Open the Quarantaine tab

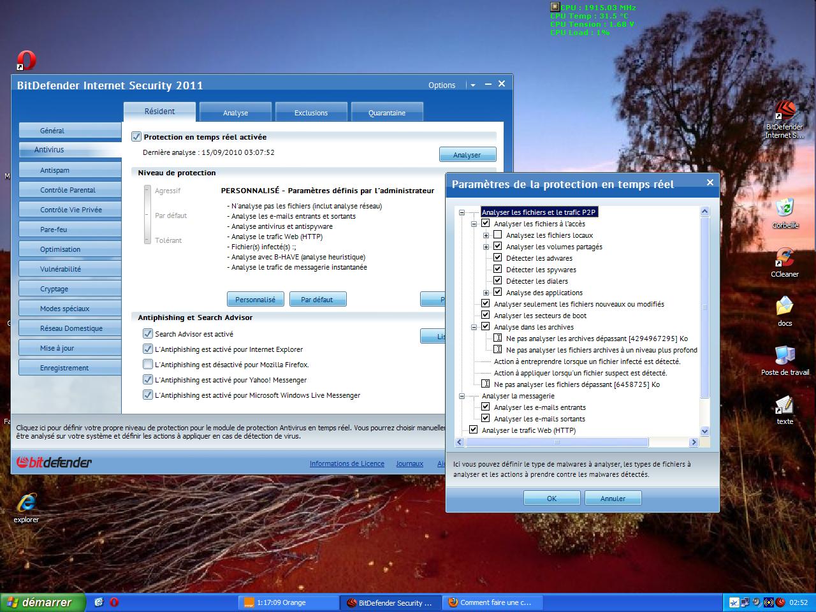click(x=387, y=112)
